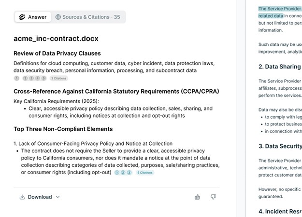Expand the Download chevron dropdown

(x=58, y=197)
